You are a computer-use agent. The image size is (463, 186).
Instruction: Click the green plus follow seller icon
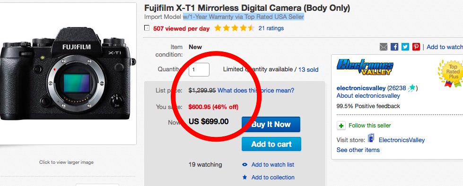(x=341, y=126)
